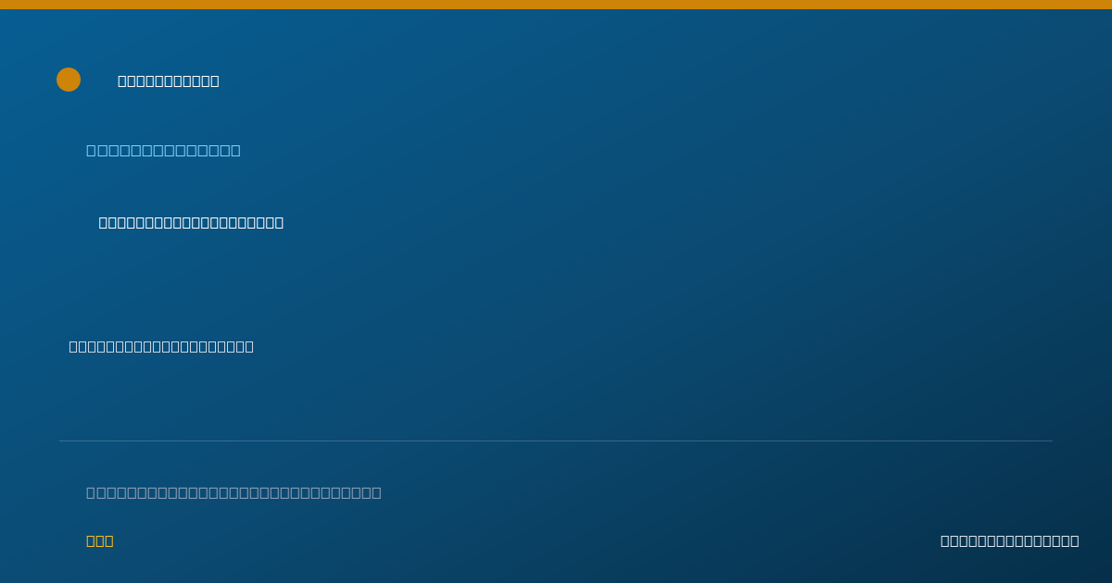
Task: Click the orange strip along the top edge
Action: (556, 5)
